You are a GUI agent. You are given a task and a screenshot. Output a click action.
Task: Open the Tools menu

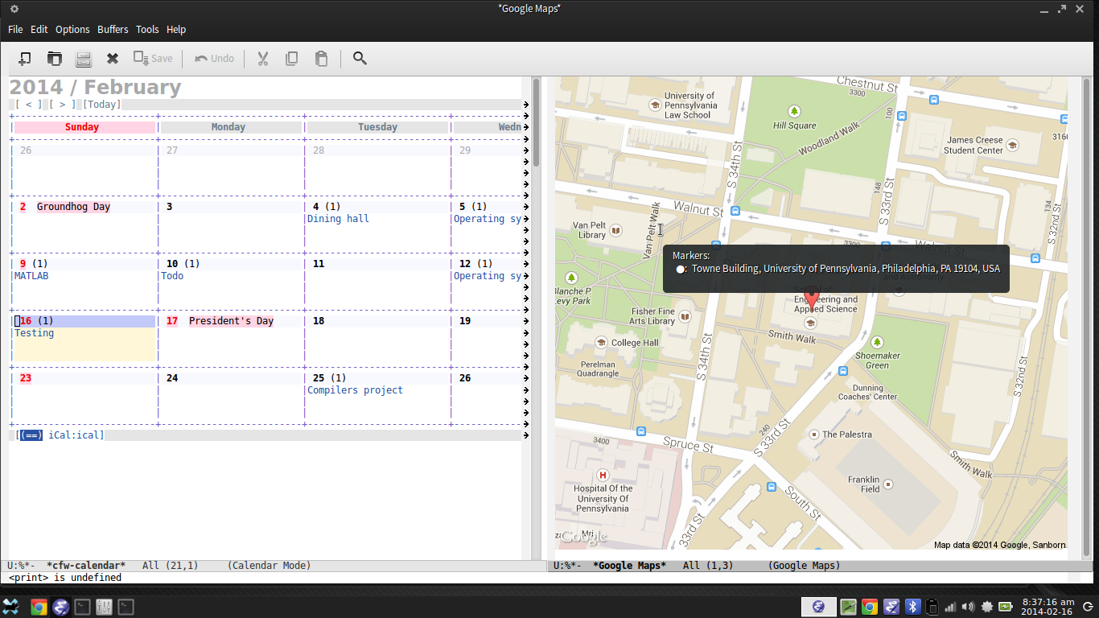tap(147, 29)
